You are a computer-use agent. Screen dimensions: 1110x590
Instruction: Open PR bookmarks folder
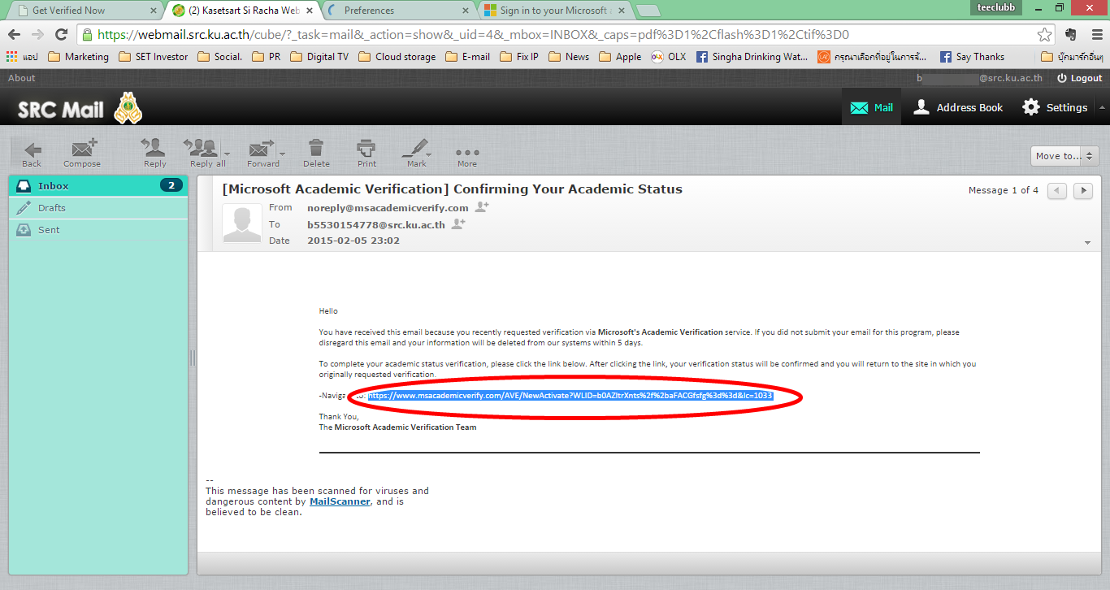pos(266,57)
